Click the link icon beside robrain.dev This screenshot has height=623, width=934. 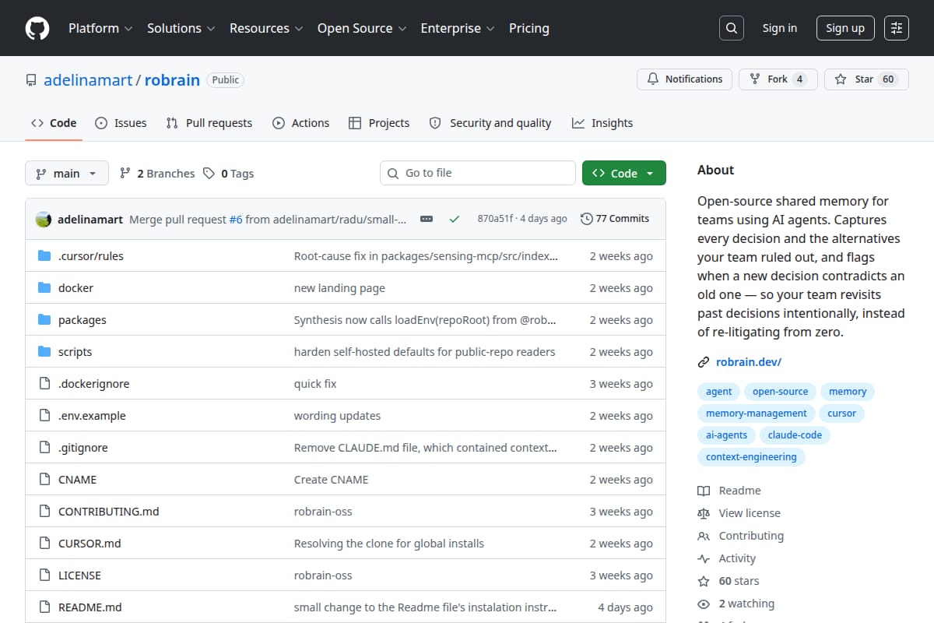click(704, 362)
